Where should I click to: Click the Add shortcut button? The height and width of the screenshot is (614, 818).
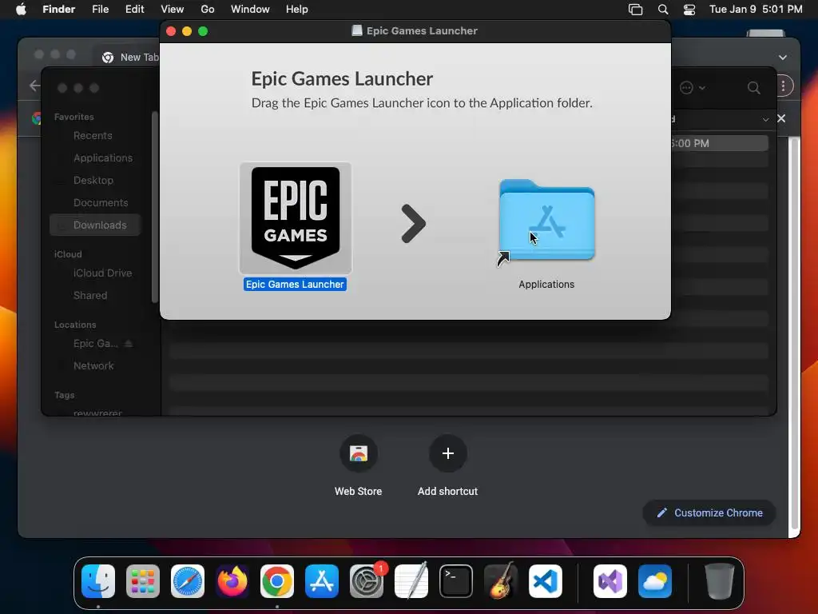[x=447, y=453]
